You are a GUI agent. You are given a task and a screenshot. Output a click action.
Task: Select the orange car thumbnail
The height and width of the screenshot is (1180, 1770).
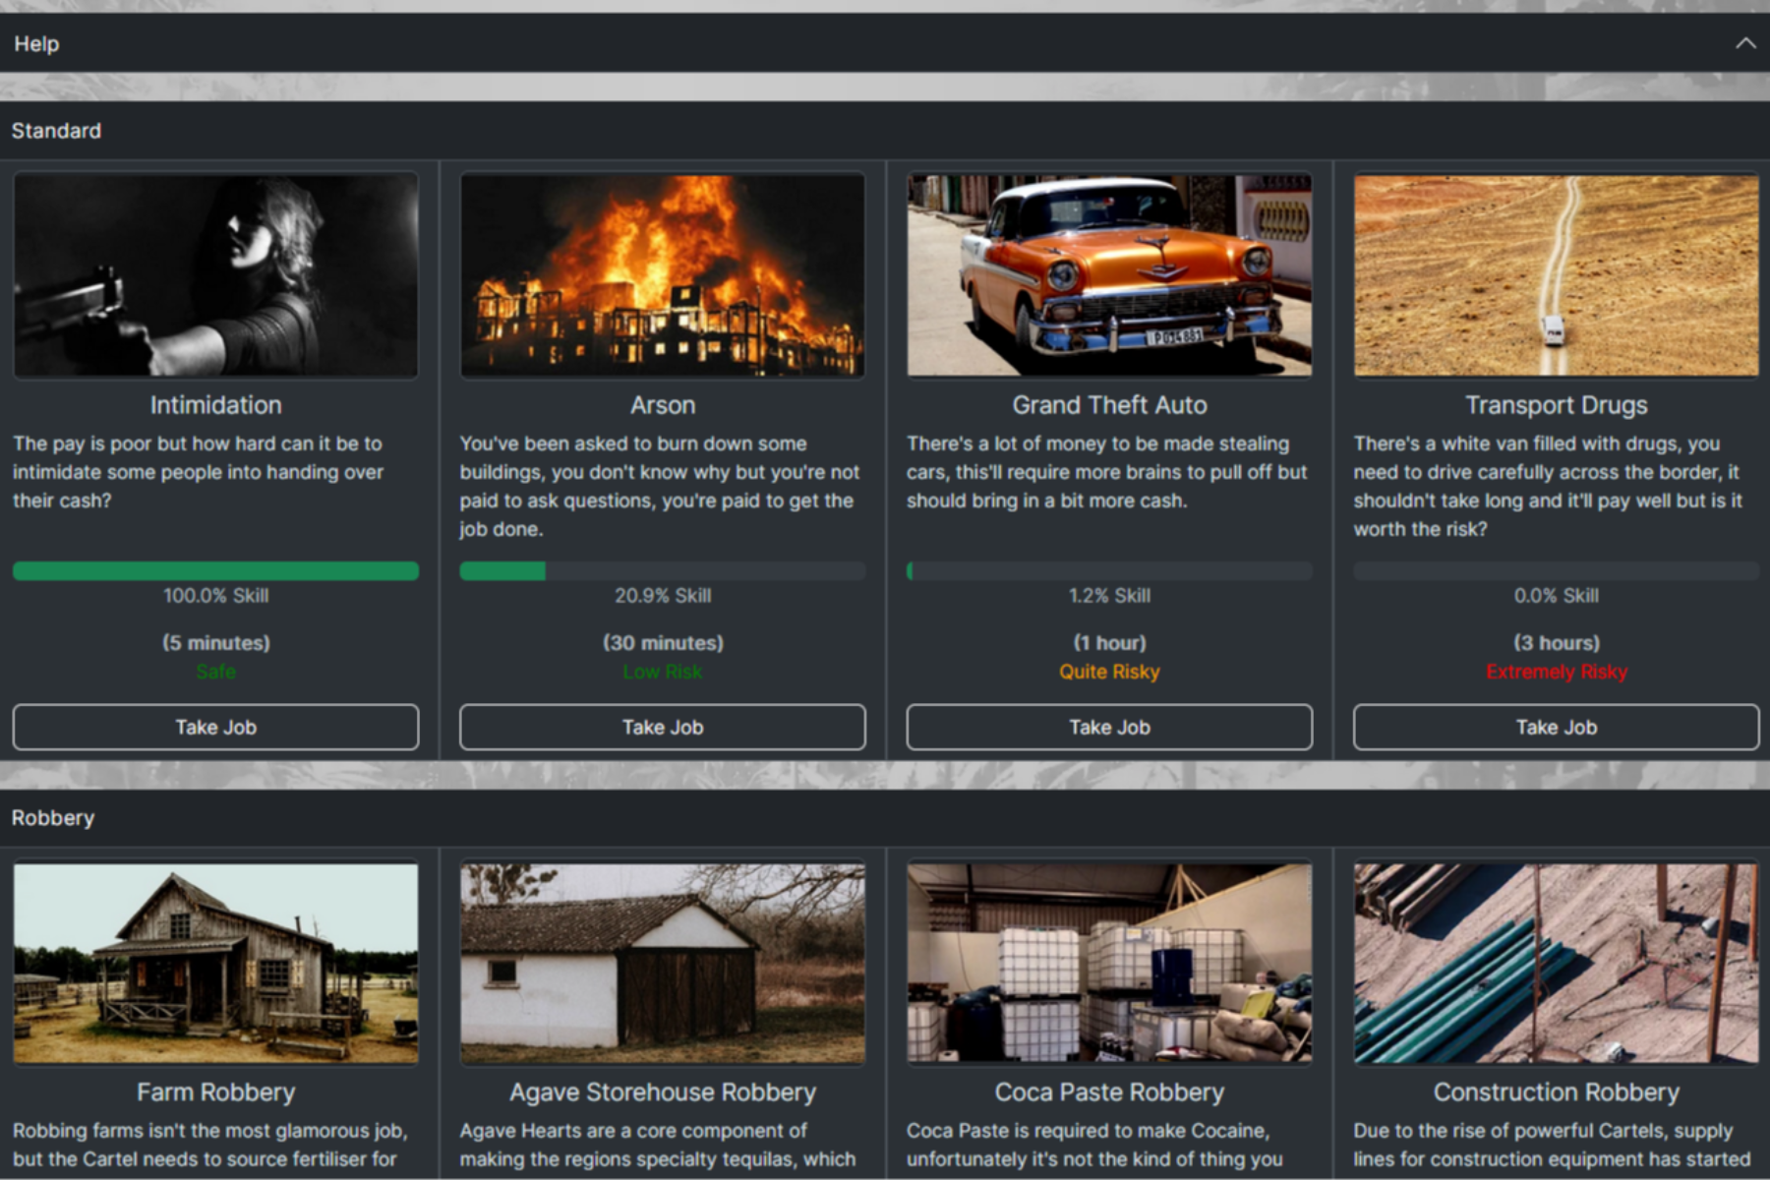[x=1109, y=275]
